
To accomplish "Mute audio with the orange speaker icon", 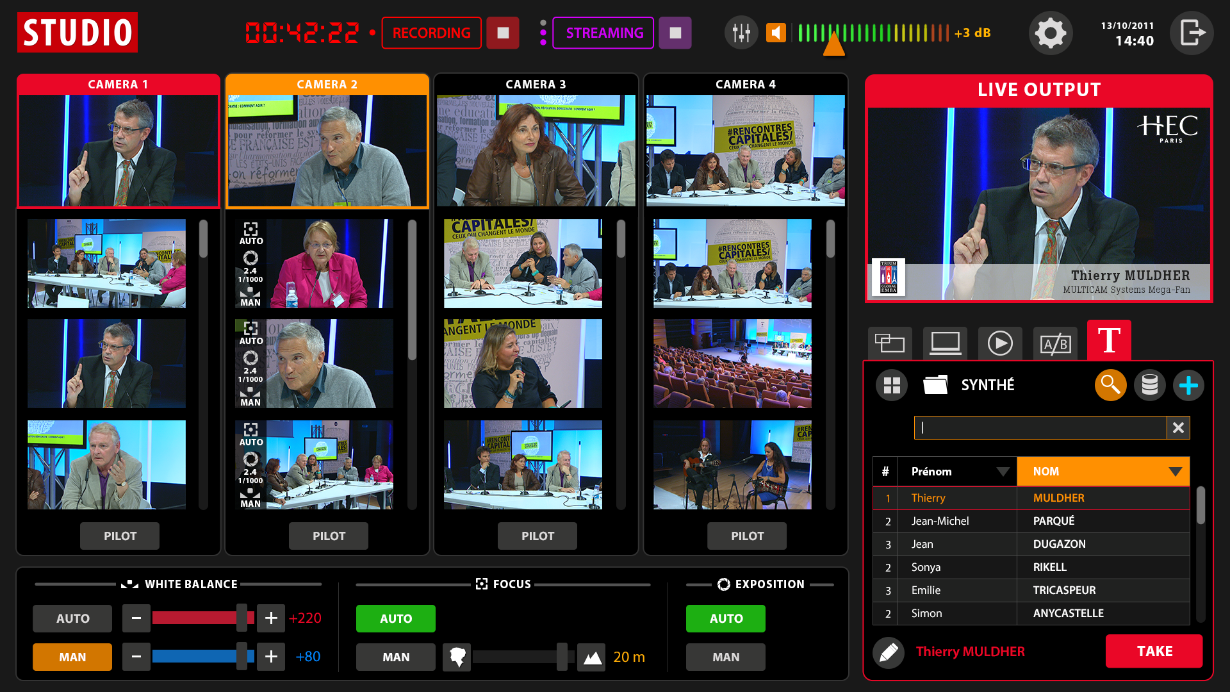I will [776, 33].
